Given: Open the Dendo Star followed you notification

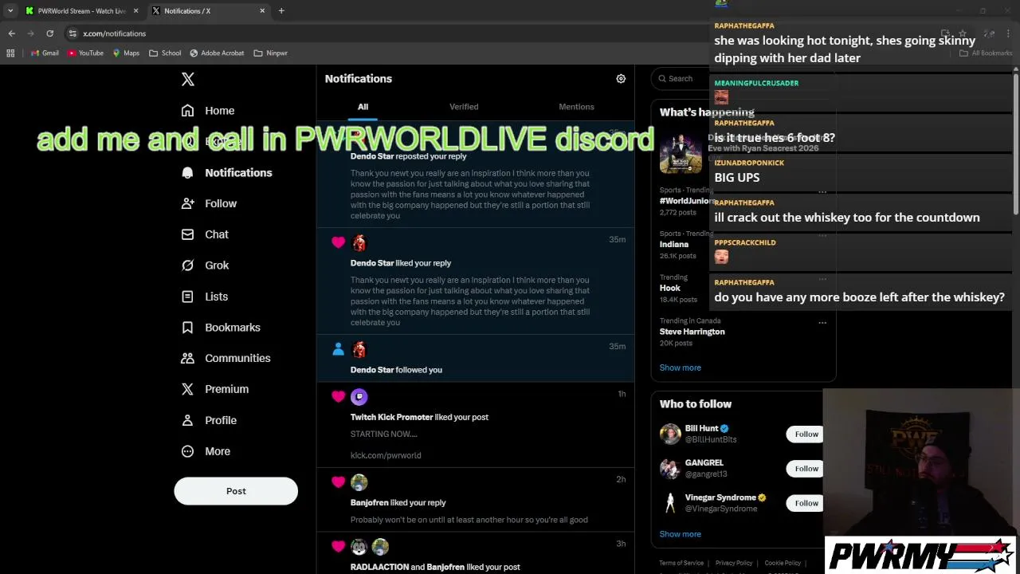Looking at the screenshot, I should (x=476, y=359).
